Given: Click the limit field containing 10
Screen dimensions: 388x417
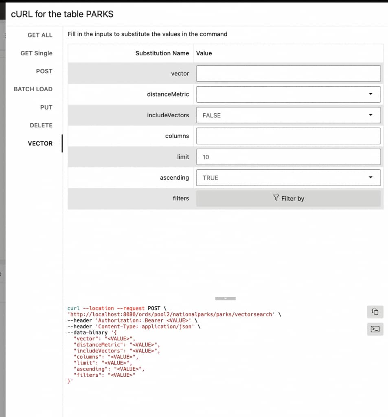Looking at the screenshot, I should pyautogui.click(x=288, y=157).
